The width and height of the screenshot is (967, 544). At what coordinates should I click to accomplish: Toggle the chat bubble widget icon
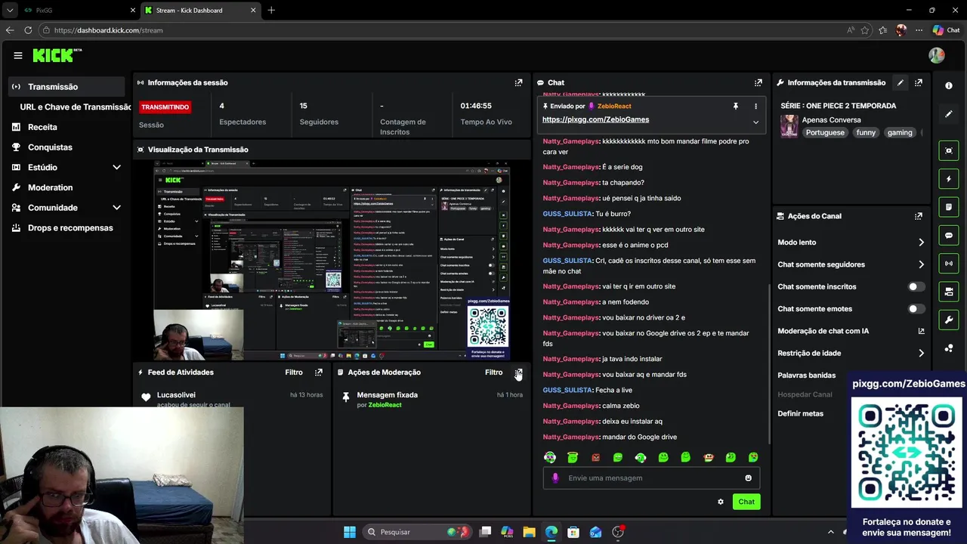pyautogui.click(x=949, y=235)
